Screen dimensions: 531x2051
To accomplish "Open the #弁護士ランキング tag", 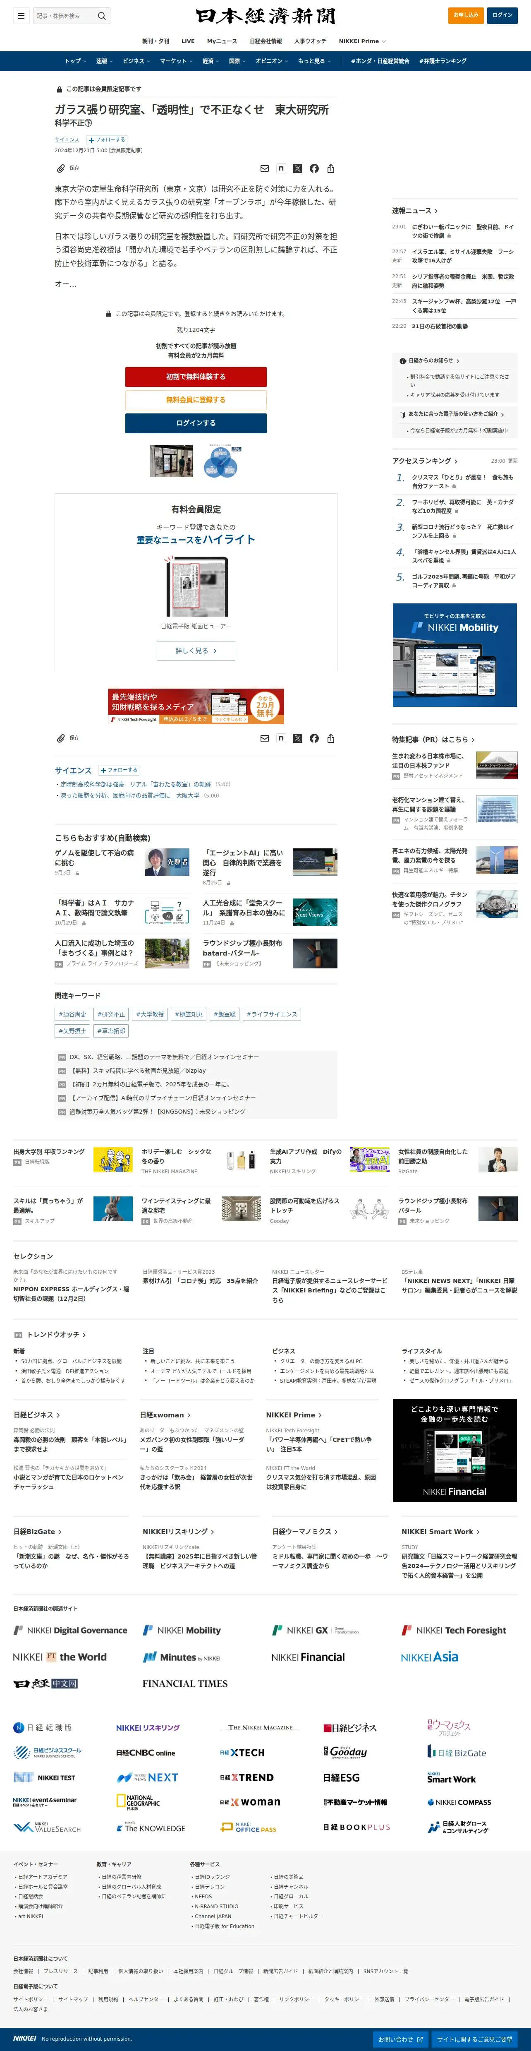I will [442, 61].
